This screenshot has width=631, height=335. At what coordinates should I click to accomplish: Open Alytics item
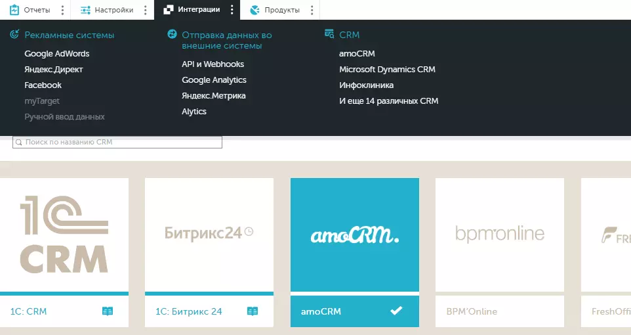194,112
